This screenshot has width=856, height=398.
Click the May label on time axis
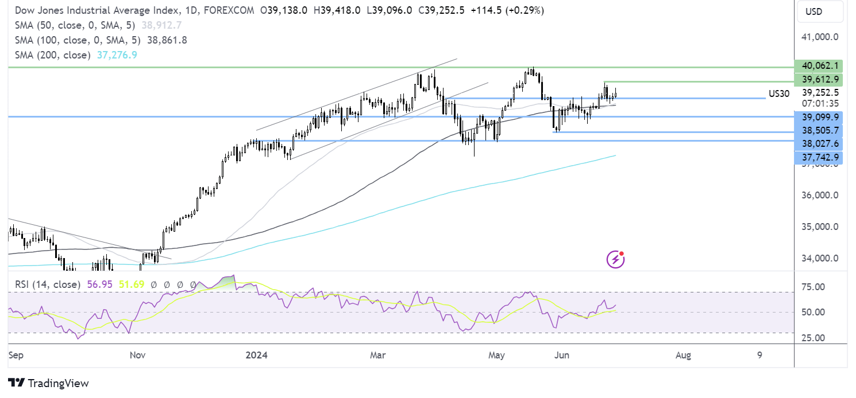coord(496,355)
